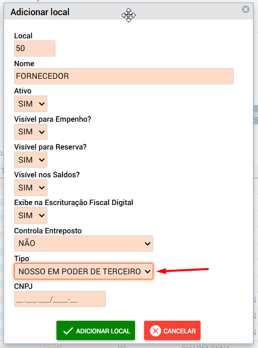The height and width of the screenshot is (348, 258).
Task: Expand the Controla Entreposto dropdown
Action: click(x=84, y=243)
